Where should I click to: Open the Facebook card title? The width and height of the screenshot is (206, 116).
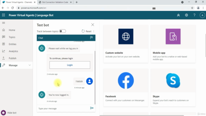click(111, 96)
